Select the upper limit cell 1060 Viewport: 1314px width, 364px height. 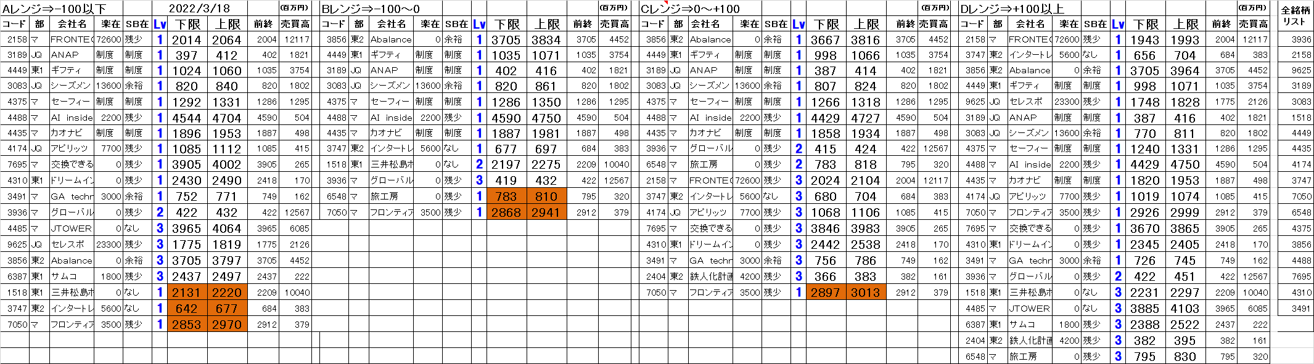(227, 71)
